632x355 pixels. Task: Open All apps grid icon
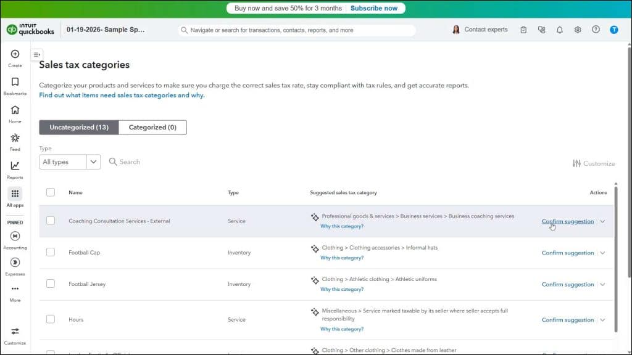click(x=14, y=194)
